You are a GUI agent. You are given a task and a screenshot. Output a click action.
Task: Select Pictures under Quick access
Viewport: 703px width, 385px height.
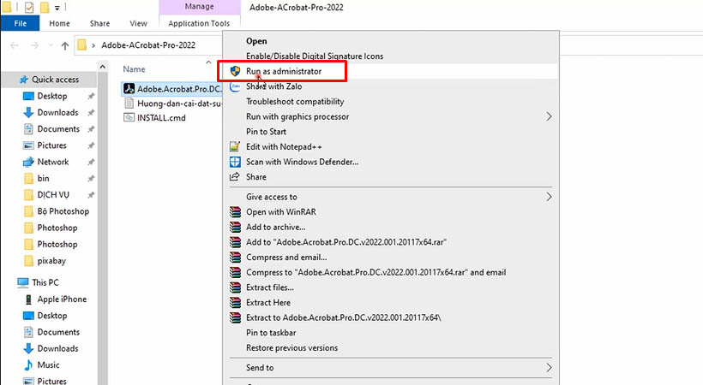point(51,145)
